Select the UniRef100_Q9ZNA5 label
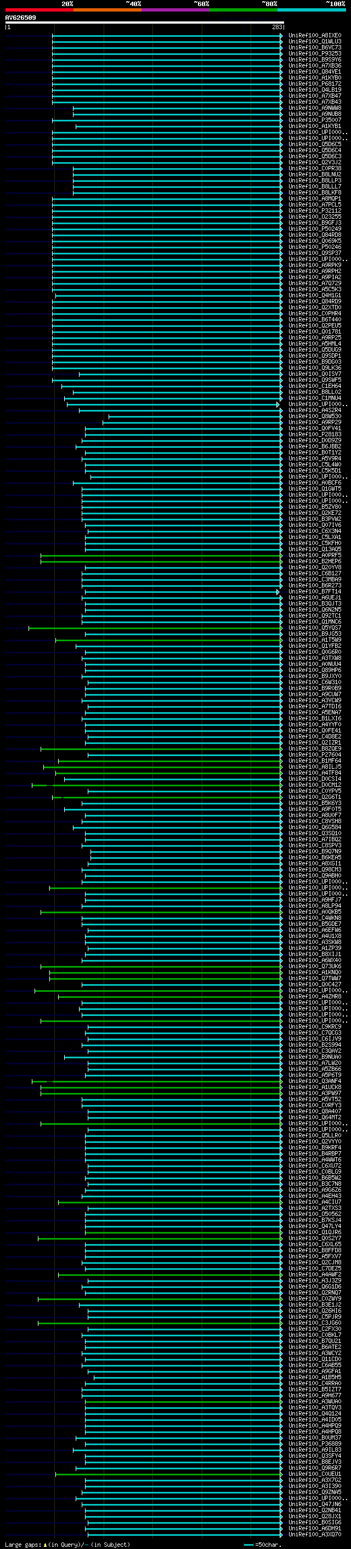 pos(315,1492)
